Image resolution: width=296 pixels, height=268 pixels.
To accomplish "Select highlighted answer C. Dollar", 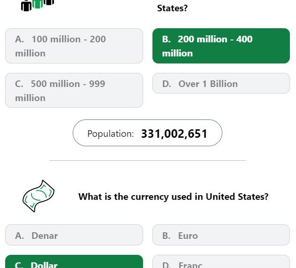I will (74, 262).
